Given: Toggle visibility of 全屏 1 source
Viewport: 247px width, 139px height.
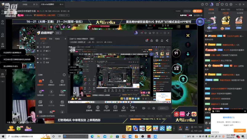Looking at the screenshot, I should (38, 47).
